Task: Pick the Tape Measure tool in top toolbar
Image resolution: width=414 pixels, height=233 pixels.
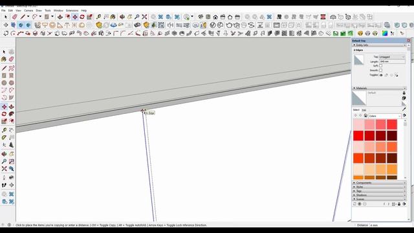Action: pos(99,17)
